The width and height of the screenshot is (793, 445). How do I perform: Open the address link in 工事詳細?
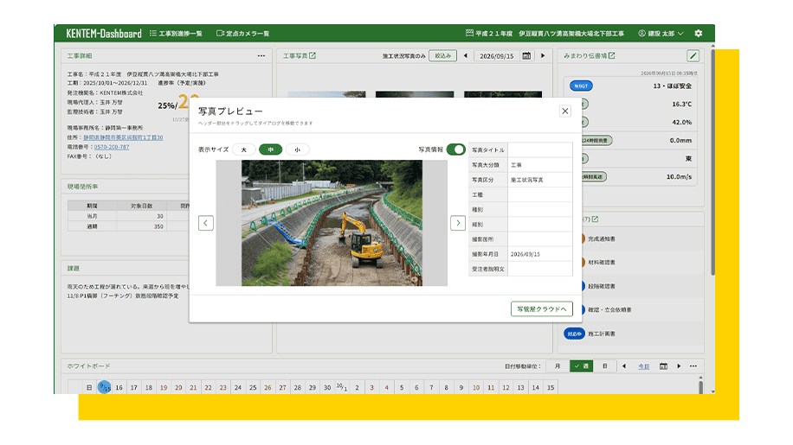point(123,137)
